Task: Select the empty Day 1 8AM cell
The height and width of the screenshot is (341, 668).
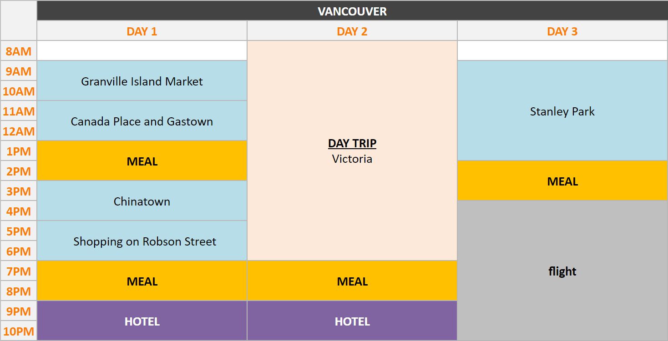Action: pos(142,51)
